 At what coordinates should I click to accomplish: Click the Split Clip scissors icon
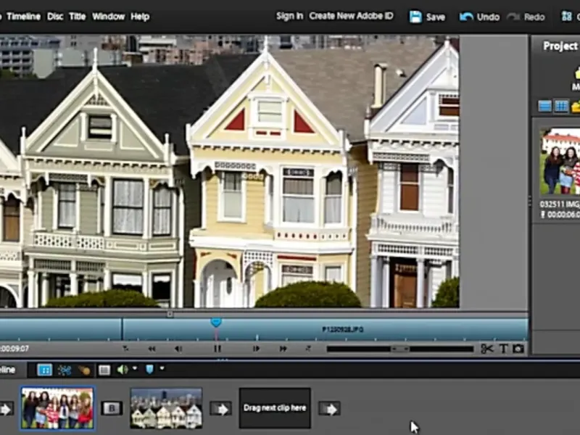click(x=487, y=349)
